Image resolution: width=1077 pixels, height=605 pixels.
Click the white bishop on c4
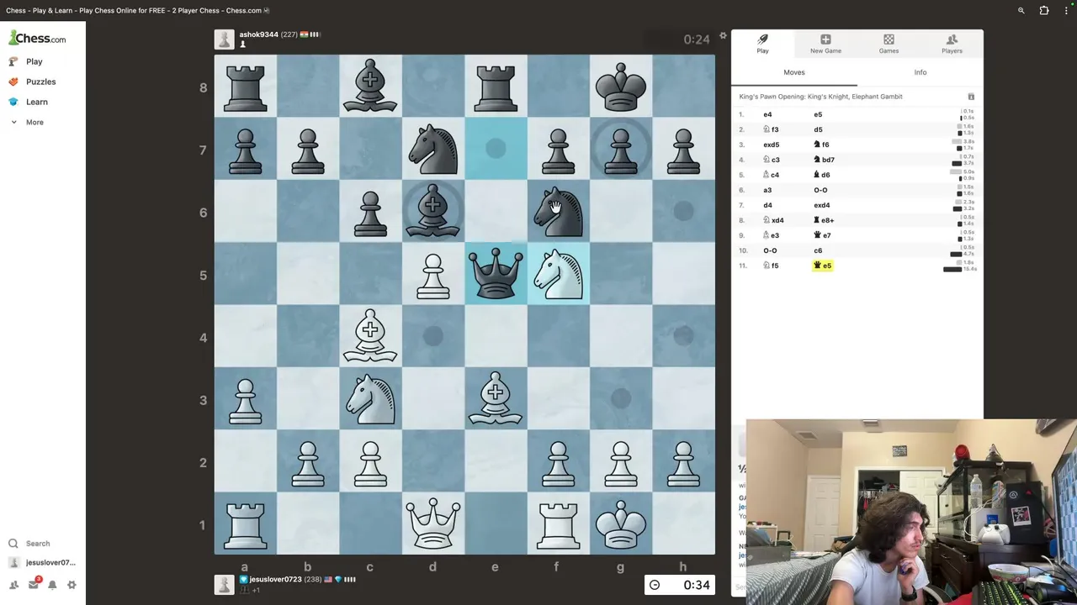click(x=370, y=336)
